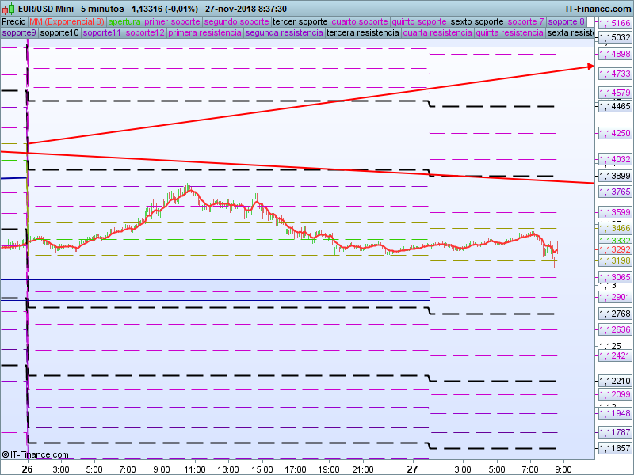The image size is (634, 475).
Task: Click the apertura indicator label
Action: tap(124, 21)
